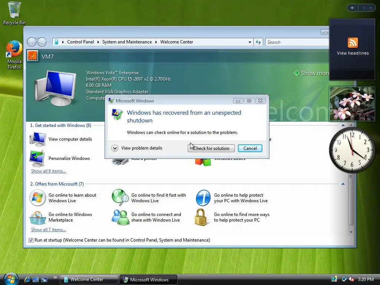Expand arrow after System and Maintenance breadcrumb
The image size is (380, 285).
point(156,42)
